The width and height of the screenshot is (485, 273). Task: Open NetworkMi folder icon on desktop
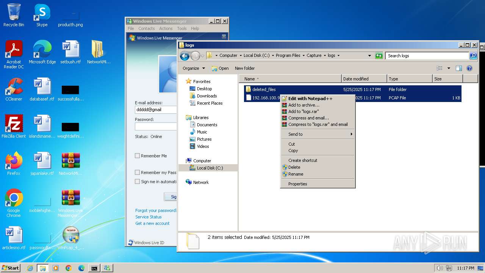tap(99, 52)
